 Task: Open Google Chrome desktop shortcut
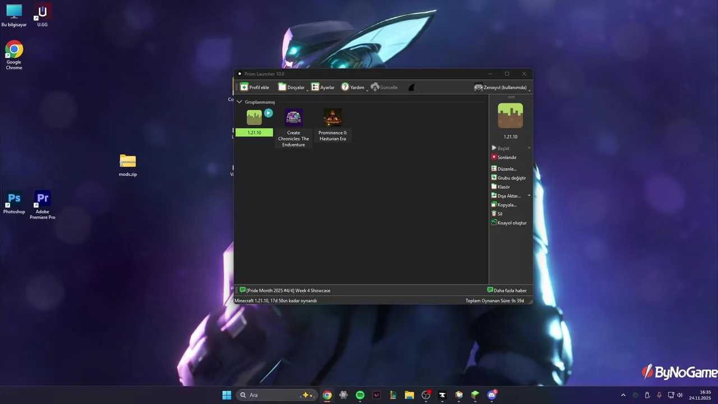pos(14,55)
